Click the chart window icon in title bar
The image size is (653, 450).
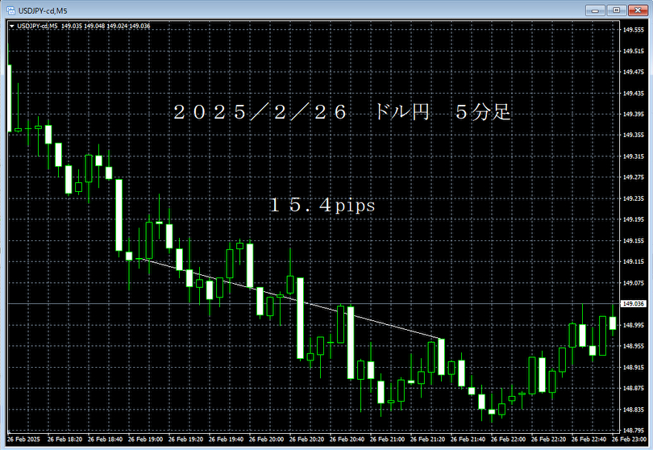(10, 10)
